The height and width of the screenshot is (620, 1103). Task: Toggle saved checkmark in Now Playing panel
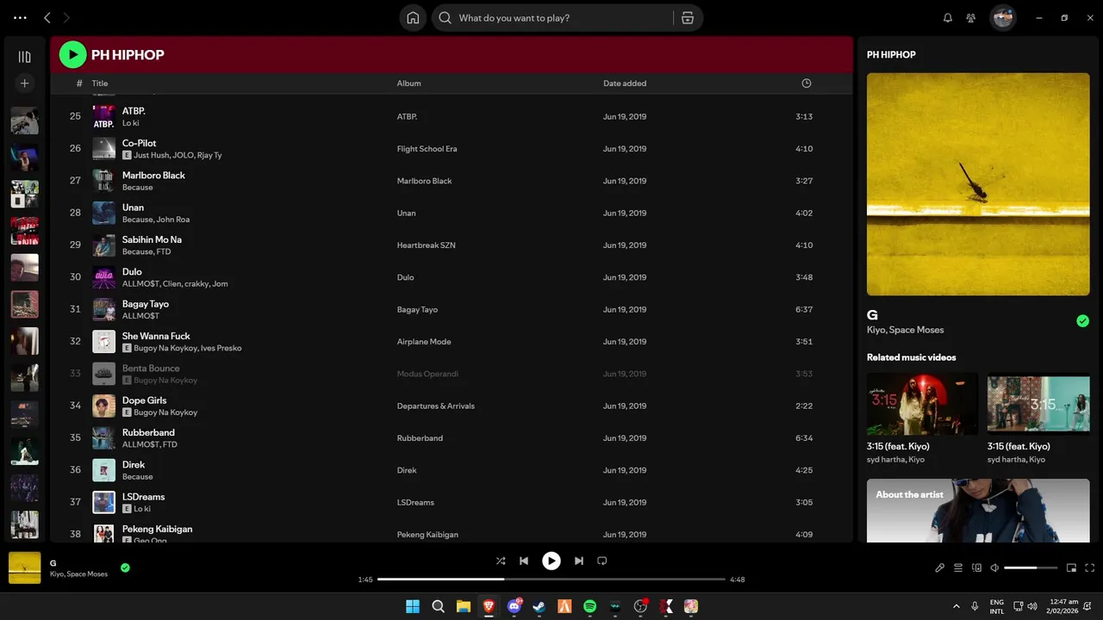(x=1082, y=321)
